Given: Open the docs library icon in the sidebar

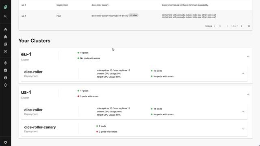Looking at the screenshot, I should (x=5, y=44).
